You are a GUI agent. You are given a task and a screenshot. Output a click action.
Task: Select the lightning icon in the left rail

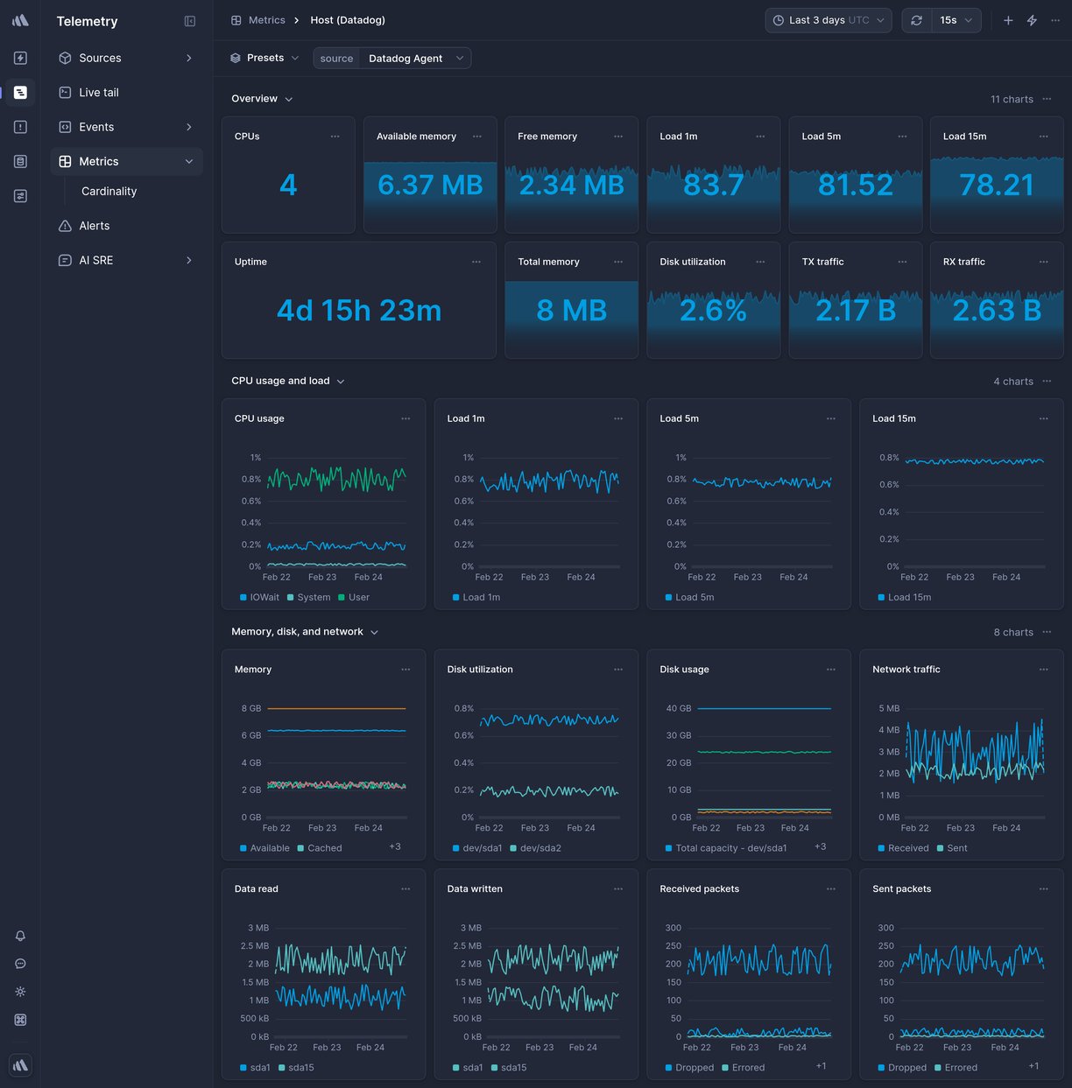tap(20, 58)
